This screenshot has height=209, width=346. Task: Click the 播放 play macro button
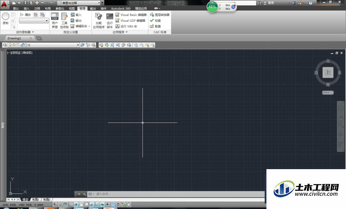click(25, 15)
